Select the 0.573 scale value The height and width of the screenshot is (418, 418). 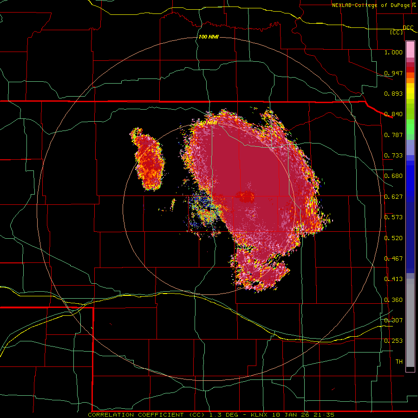(x=393, y=217)
